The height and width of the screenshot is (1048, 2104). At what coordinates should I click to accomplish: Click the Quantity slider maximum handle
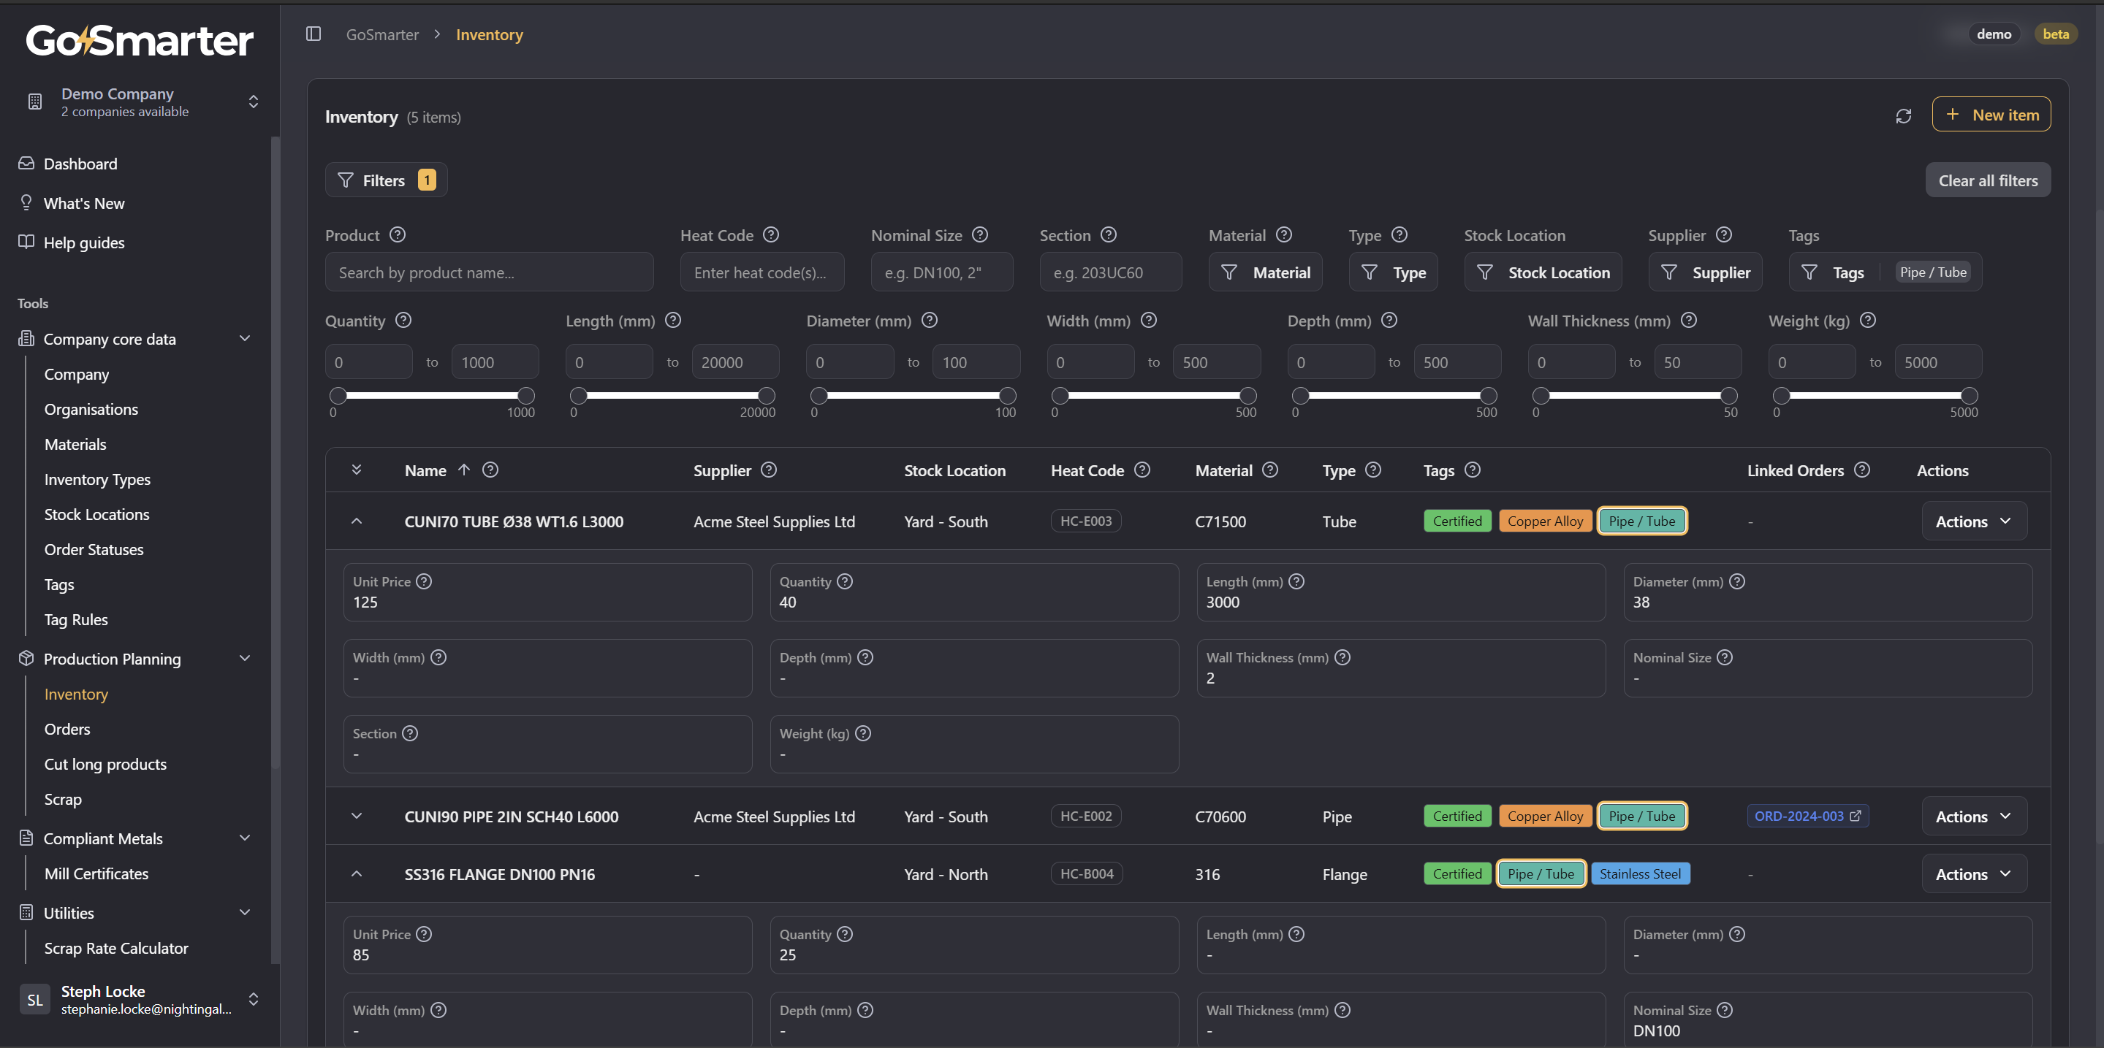pos(527,396)
